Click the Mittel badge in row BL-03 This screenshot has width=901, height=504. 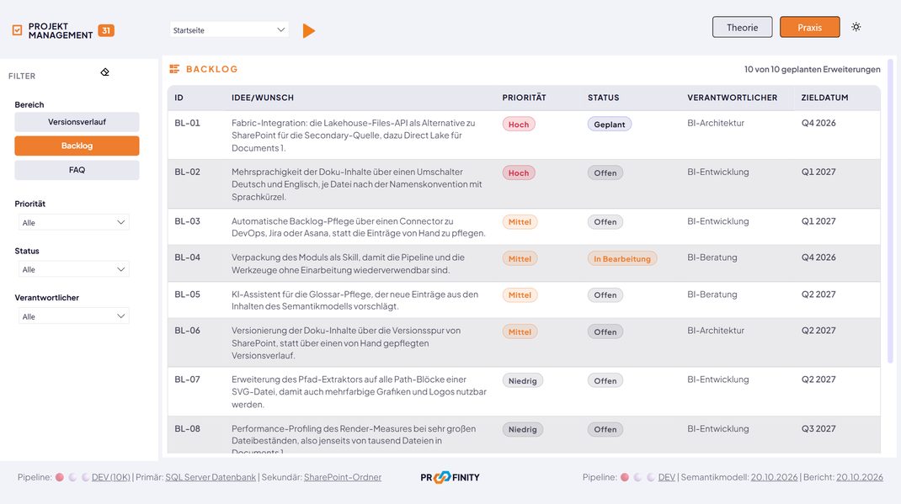(x=520, y=221)
